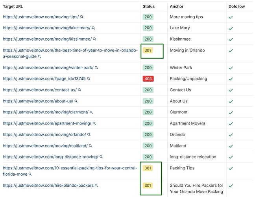Click 301 badge for Moving in Orlando row
Screen dimensions: 255x197
(148, 50)
